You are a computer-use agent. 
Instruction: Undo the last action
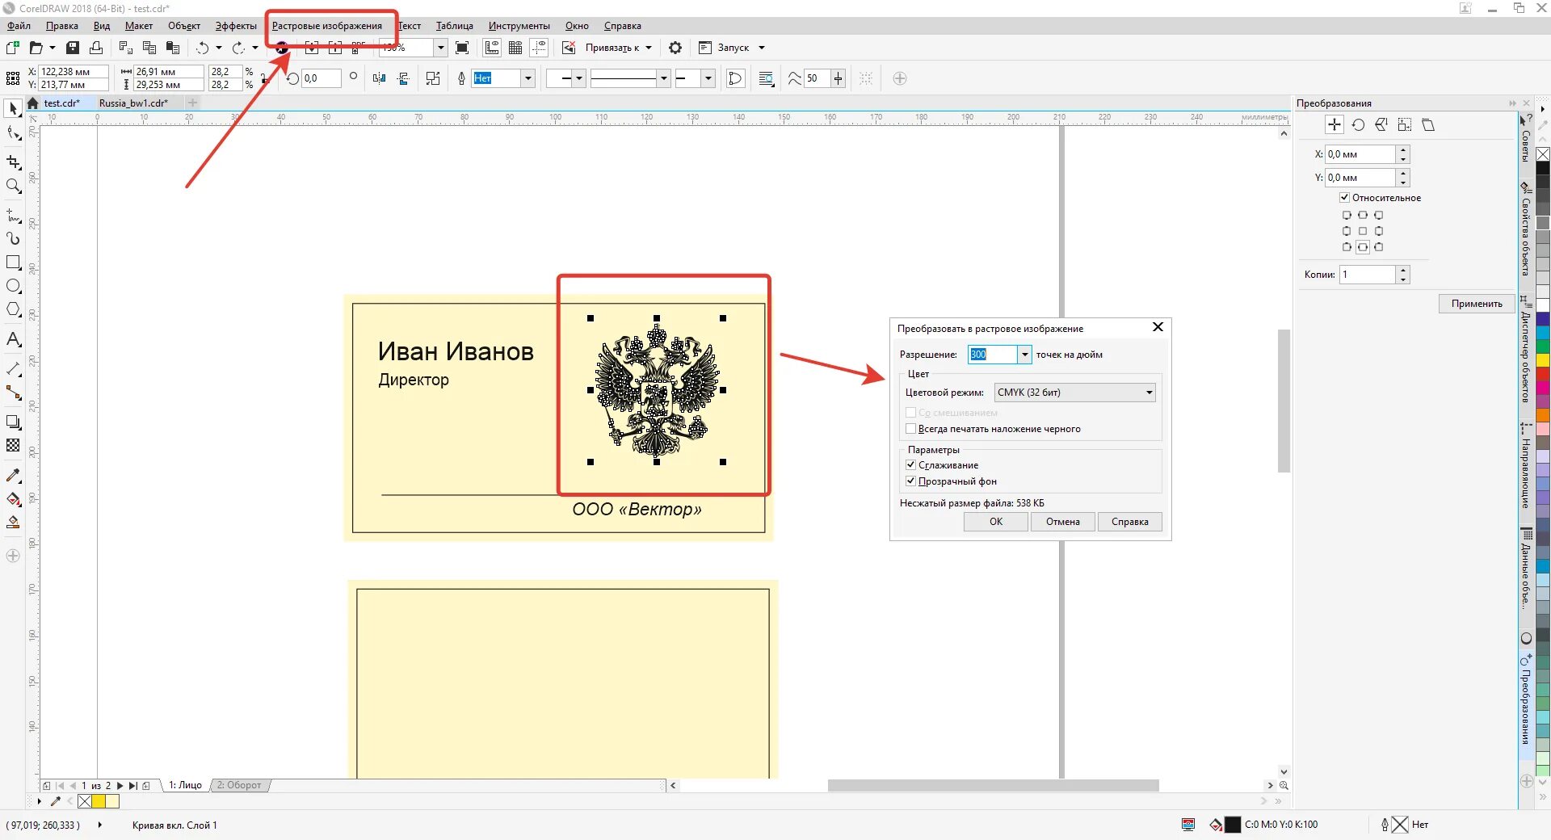pos(202,48)
